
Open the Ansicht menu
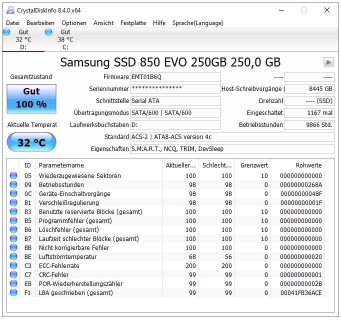click(103, 23)
